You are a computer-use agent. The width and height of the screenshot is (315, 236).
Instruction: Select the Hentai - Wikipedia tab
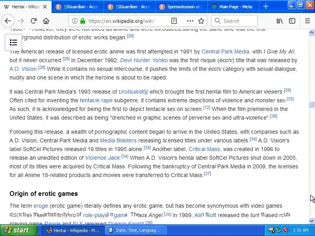26,7
